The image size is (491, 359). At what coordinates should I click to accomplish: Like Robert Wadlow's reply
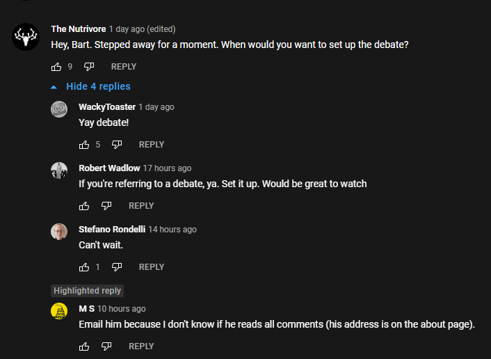point(84,206)
